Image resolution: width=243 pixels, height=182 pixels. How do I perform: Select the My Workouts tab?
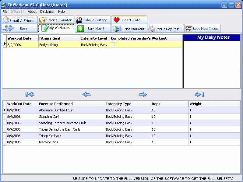tap(56, 28)
